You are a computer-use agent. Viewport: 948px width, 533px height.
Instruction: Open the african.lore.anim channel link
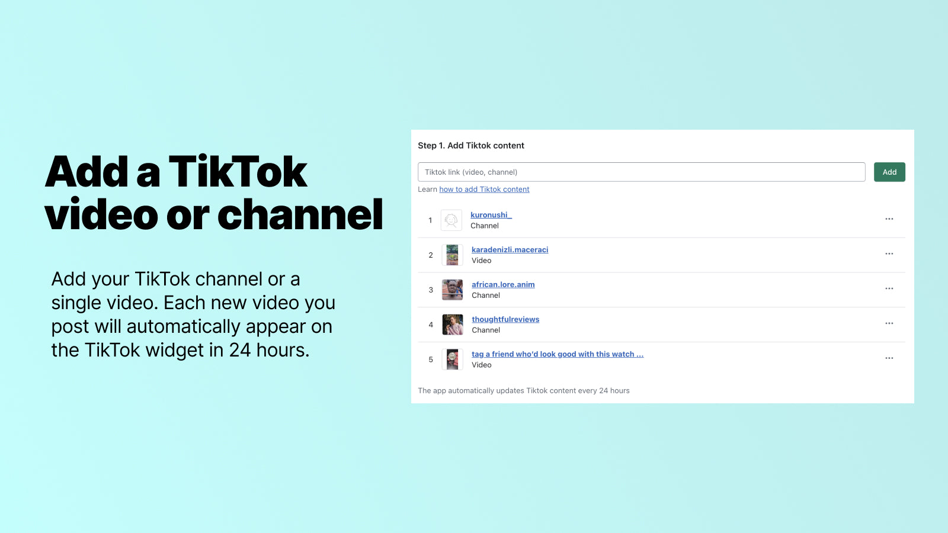(x=503, y=285)
